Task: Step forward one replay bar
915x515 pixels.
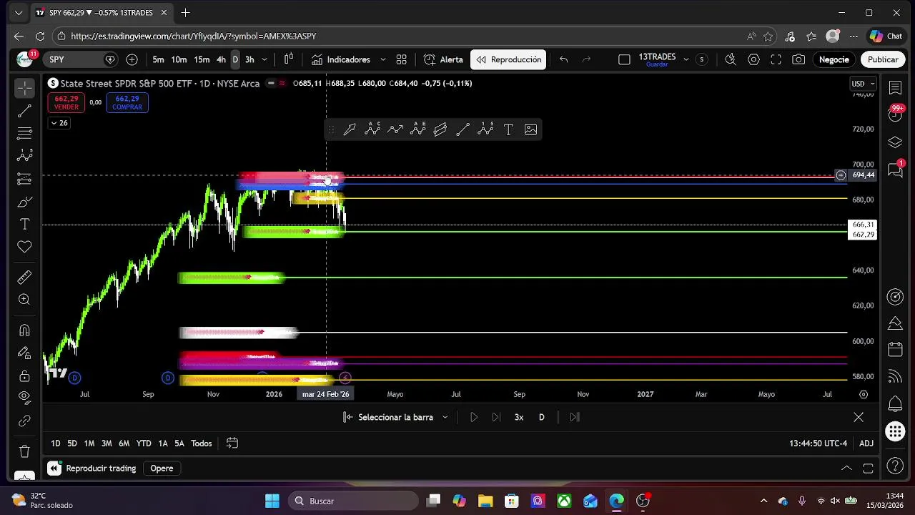Action: 496,417
